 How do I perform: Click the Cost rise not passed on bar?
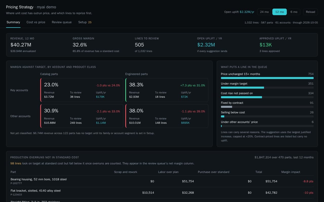coord(267,97)
